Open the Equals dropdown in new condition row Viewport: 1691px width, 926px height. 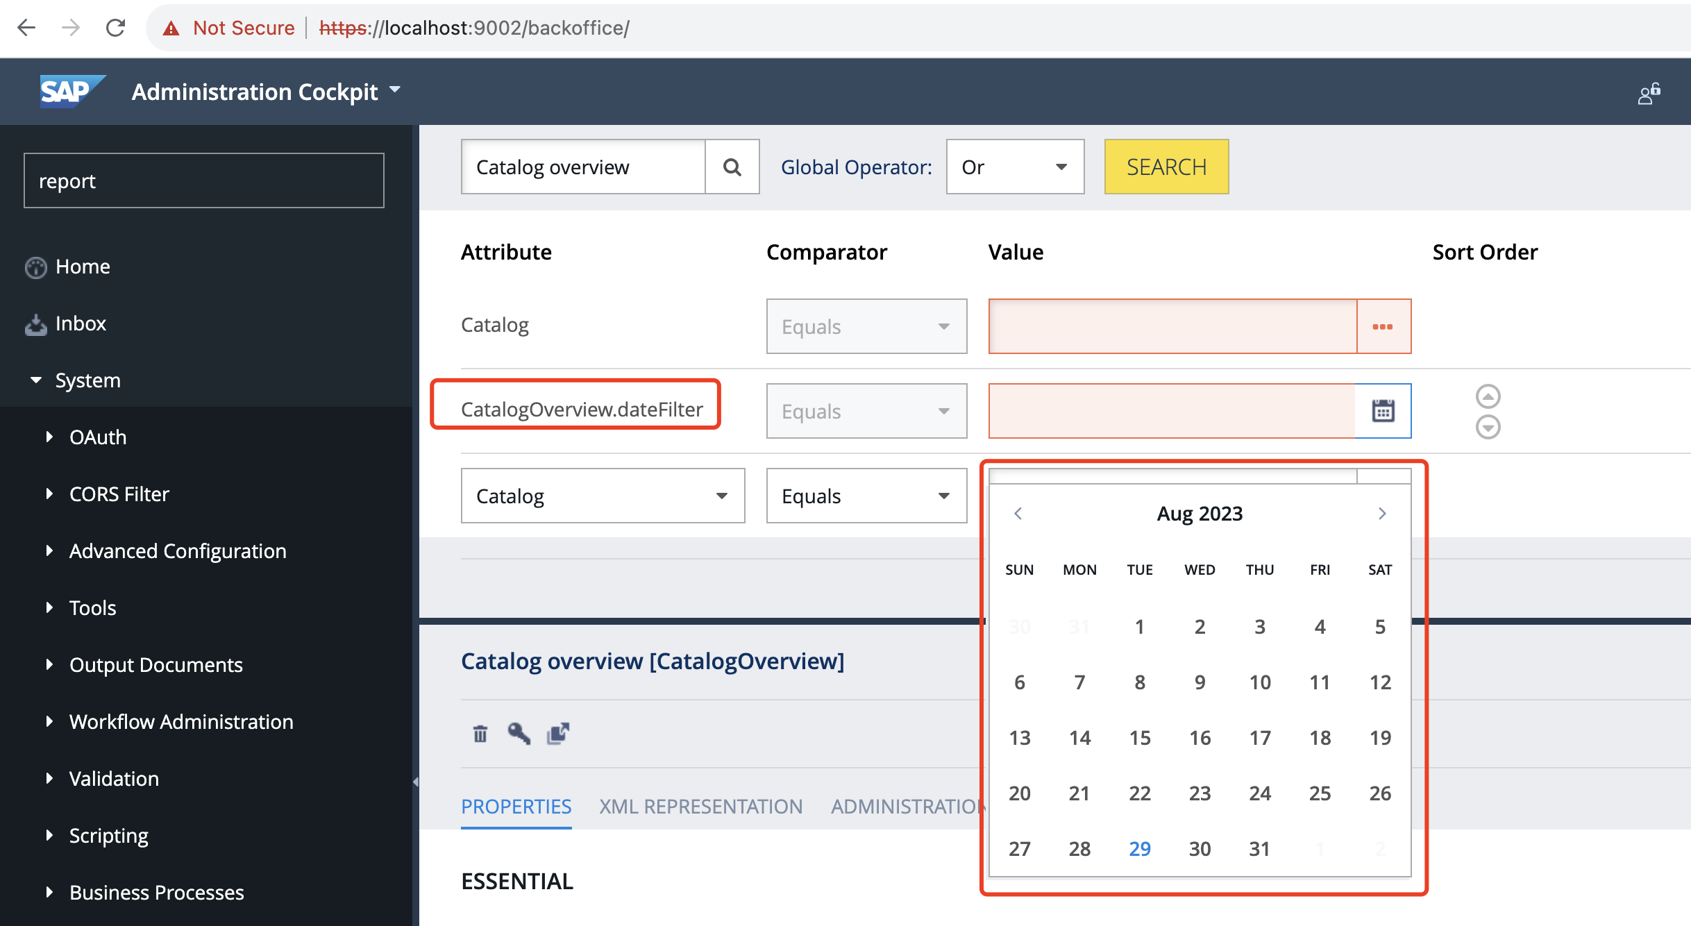866,496
